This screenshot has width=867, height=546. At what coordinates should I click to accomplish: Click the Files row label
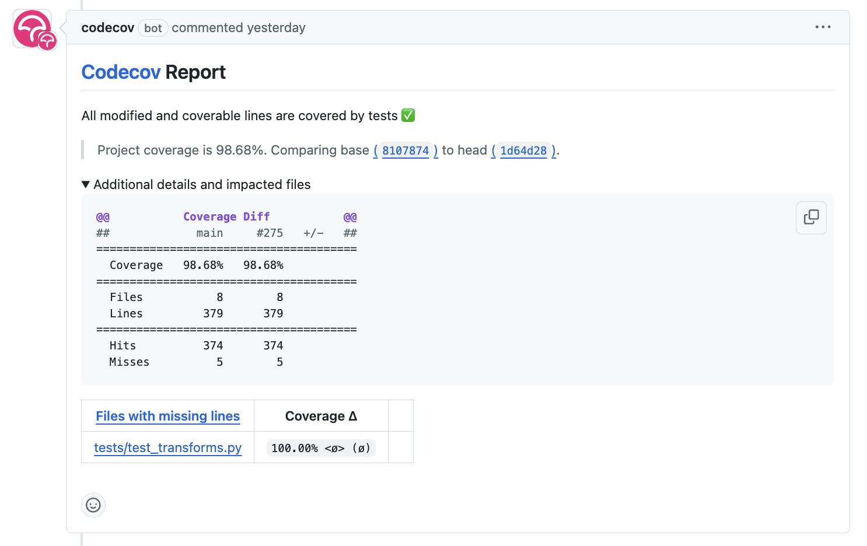tap(126, 297)
